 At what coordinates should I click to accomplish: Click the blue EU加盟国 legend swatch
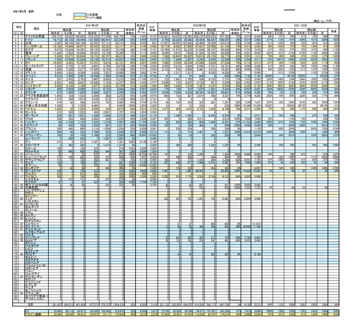(x=79, y=14)
